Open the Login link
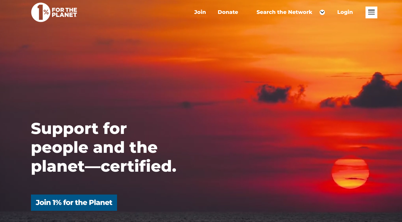The height and width of the screenshot is (222, 402). 345,12
